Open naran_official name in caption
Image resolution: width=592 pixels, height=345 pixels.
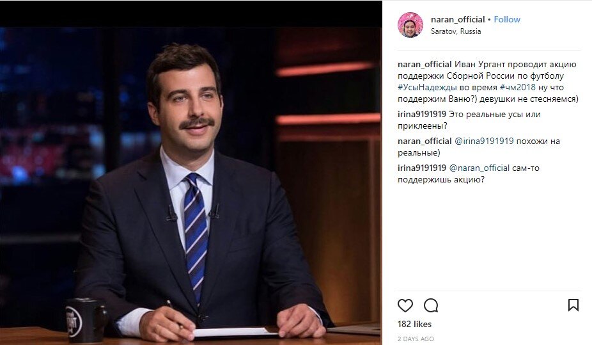(x=425, y=64)
